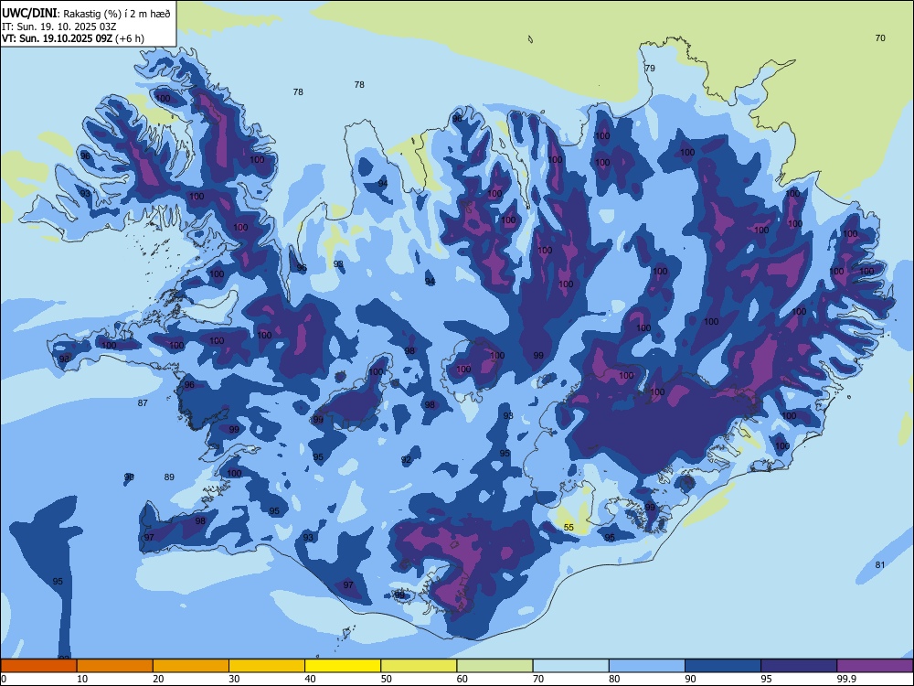Click the '70' value in the top-right green area
This screenshot has width=914, height=686.
[880, 38]
